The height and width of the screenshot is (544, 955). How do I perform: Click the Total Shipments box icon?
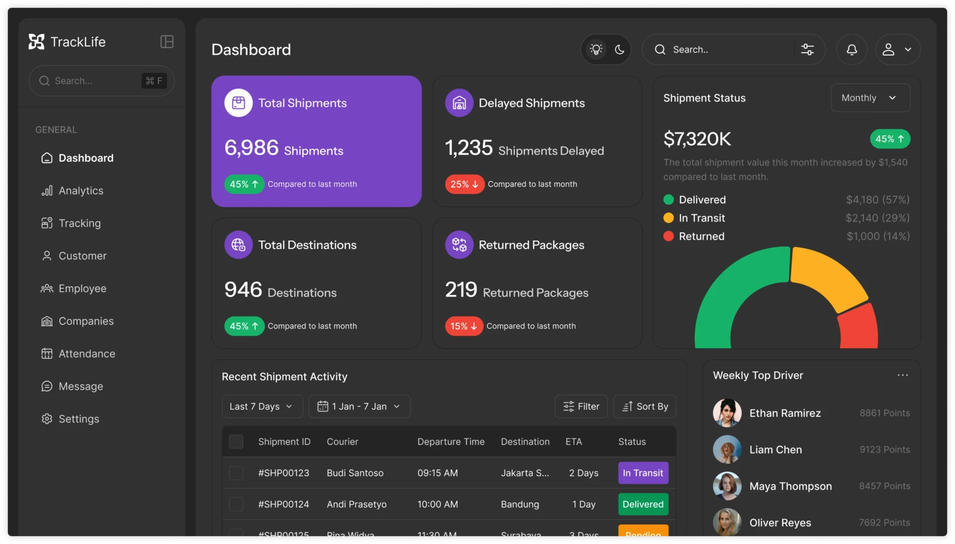tap(238, 103)
